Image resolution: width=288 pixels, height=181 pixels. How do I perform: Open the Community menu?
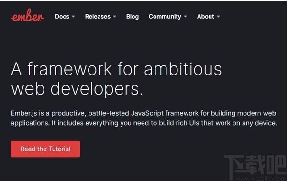pos(165,17)
